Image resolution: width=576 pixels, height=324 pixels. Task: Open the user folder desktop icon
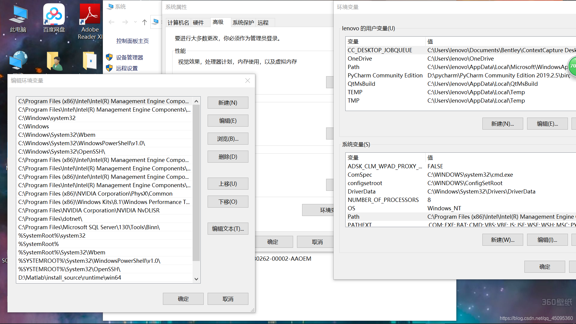pos(54,61)
